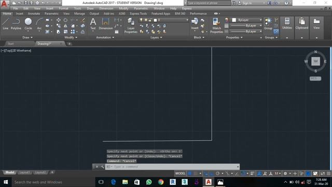332x187 pixels.
Task: Switch to the Layout1 tab
Action: (x=24, y=172)
